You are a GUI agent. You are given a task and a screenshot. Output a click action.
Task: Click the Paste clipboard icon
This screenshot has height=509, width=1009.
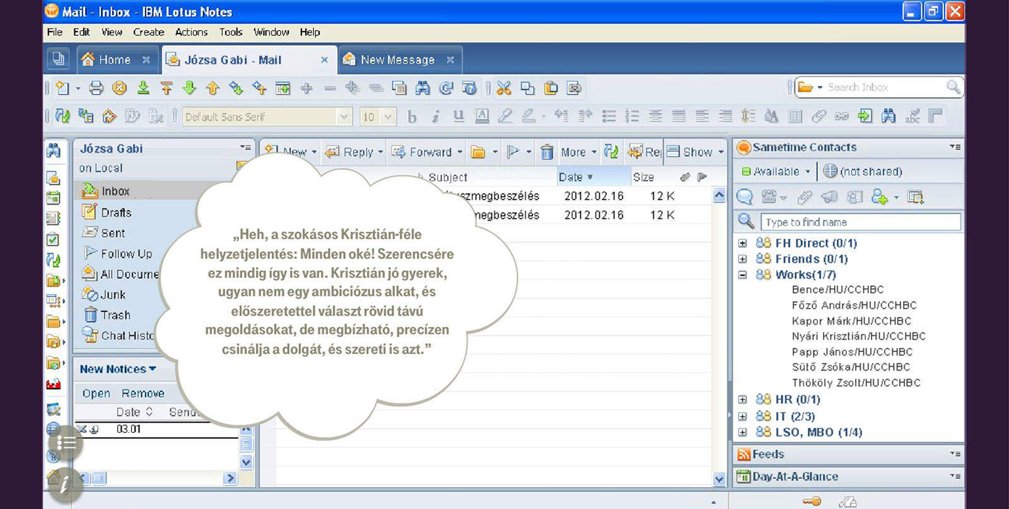551,88
